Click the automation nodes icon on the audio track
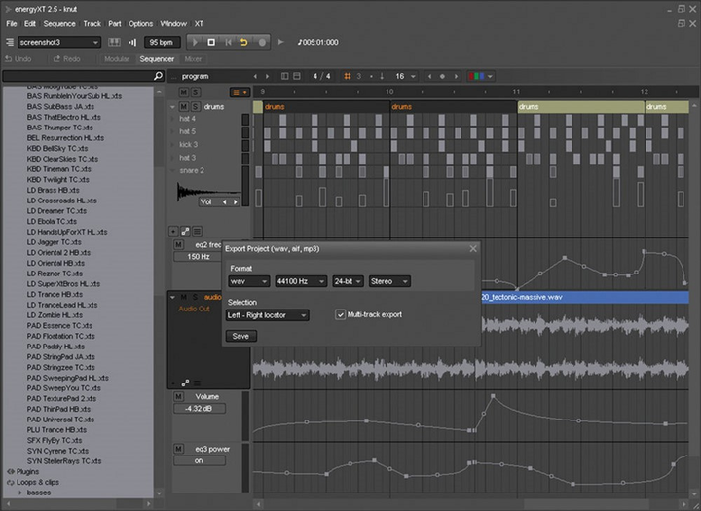The height and width of the screenshot is (511, 701). [x=185, y=383]
